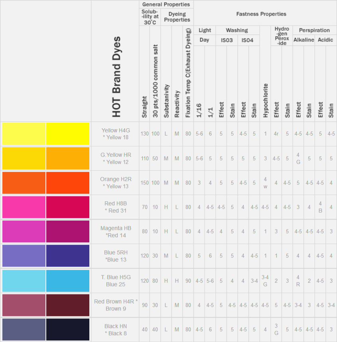Click the 'Hypochlorite' column header
This screenshot has height=342, width=337.
coord(265,100)
